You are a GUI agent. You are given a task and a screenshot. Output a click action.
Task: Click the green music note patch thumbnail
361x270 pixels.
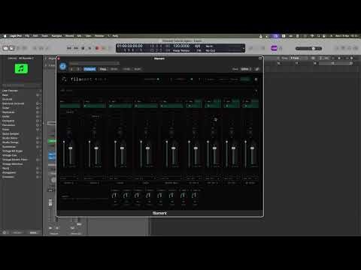(21, 68)
